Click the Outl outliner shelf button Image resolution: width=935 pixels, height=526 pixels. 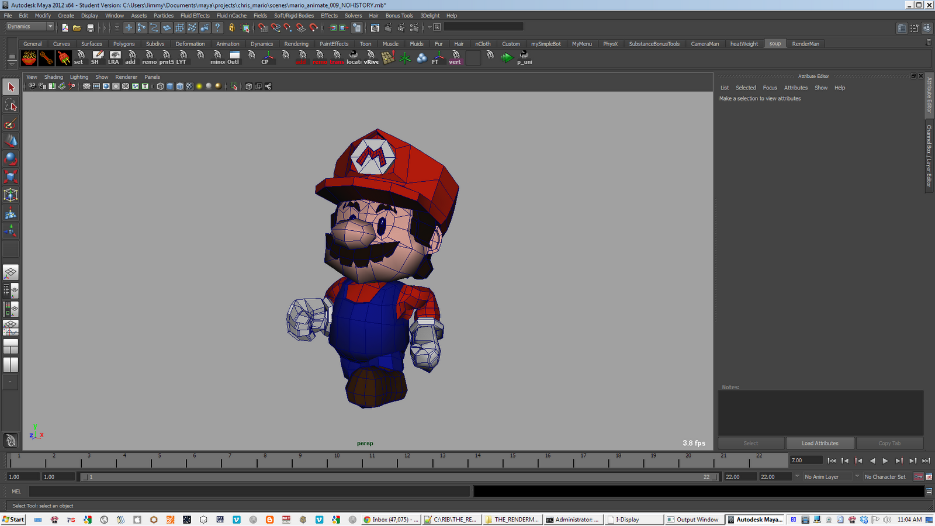click(234, 57)
